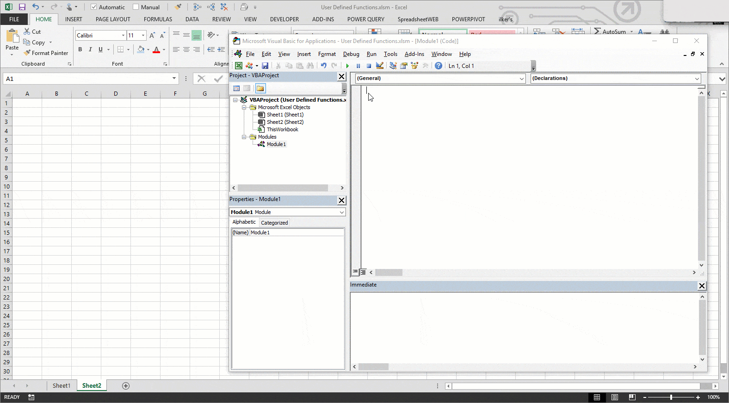729x403 pixels.
Task: Switch to the Sheet1 worksheet tab
Action: pyautogui.click(x=62, y=386)
